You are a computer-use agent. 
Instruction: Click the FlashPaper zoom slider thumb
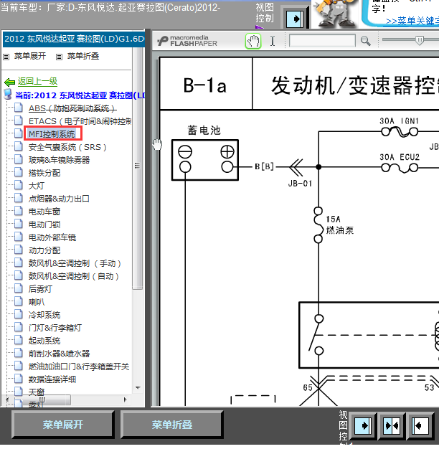pos(420,40)
